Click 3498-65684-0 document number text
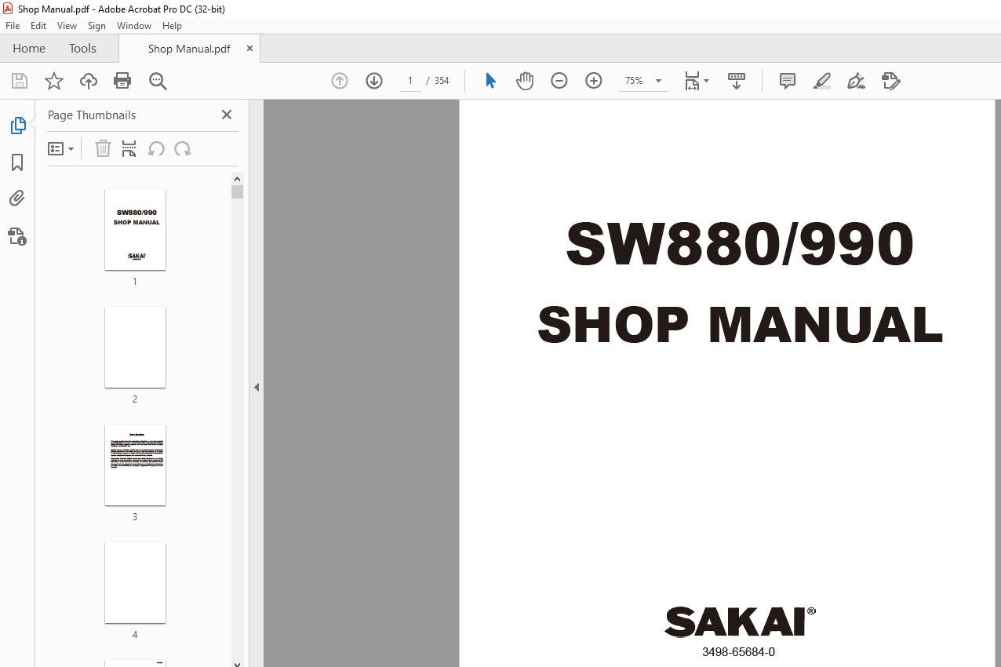The width and height of the screenshot is (1001, 667). [738, 652]
